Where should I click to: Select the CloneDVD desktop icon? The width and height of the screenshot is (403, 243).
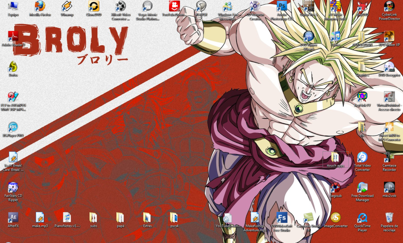pos(93,7)
